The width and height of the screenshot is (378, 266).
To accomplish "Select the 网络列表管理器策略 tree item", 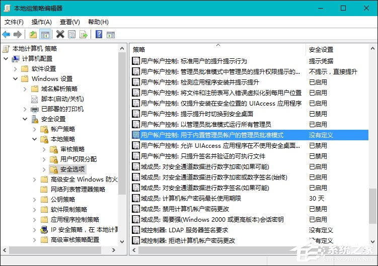I will coord(78,190).
